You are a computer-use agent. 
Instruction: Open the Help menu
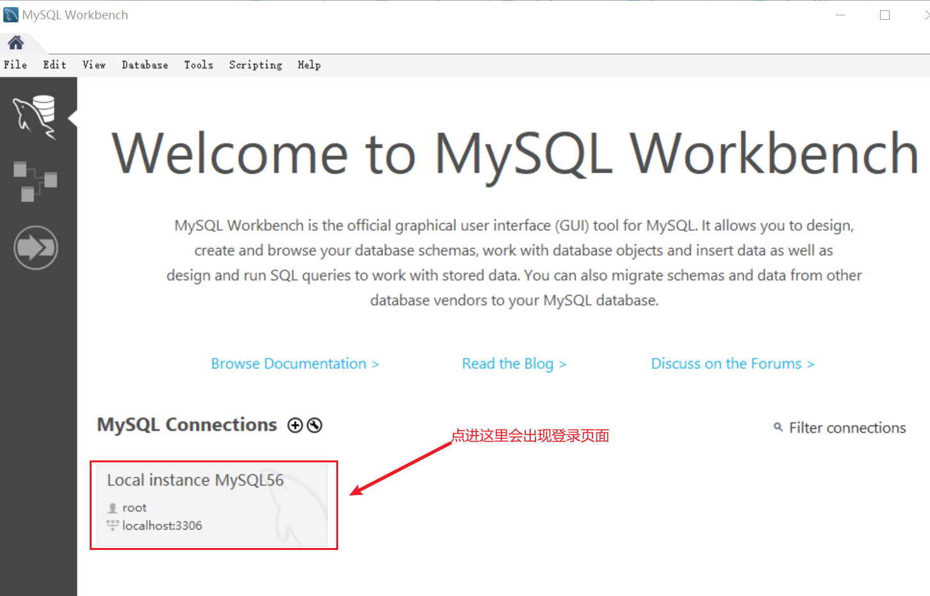(x=309, y=65)
